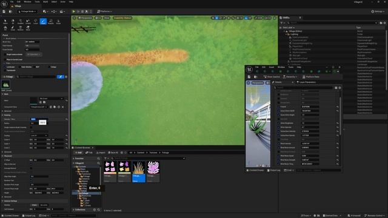The width and height of the screenshot is (388, 218).
Task: Select the foliage Fill tool
Action: (5, 28)
